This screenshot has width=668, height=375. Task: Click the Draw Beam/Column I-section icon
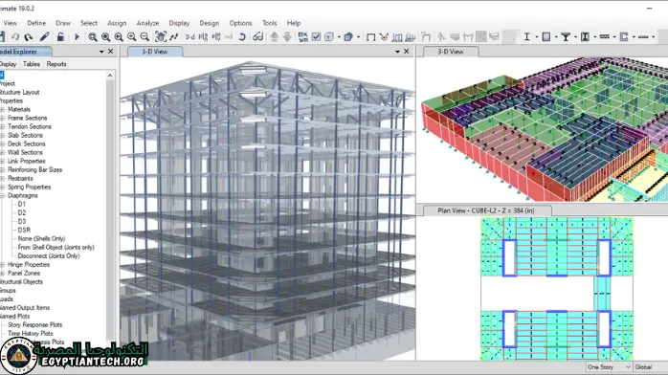pos(527,37)
